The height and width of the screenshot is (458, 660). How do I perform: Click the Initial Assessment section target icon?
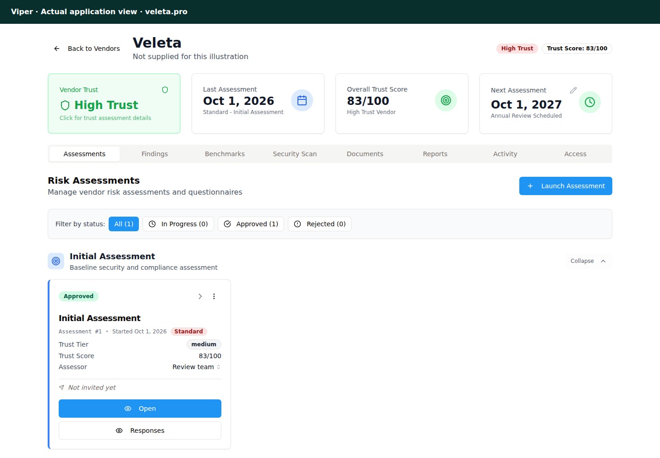coord(56,261)
